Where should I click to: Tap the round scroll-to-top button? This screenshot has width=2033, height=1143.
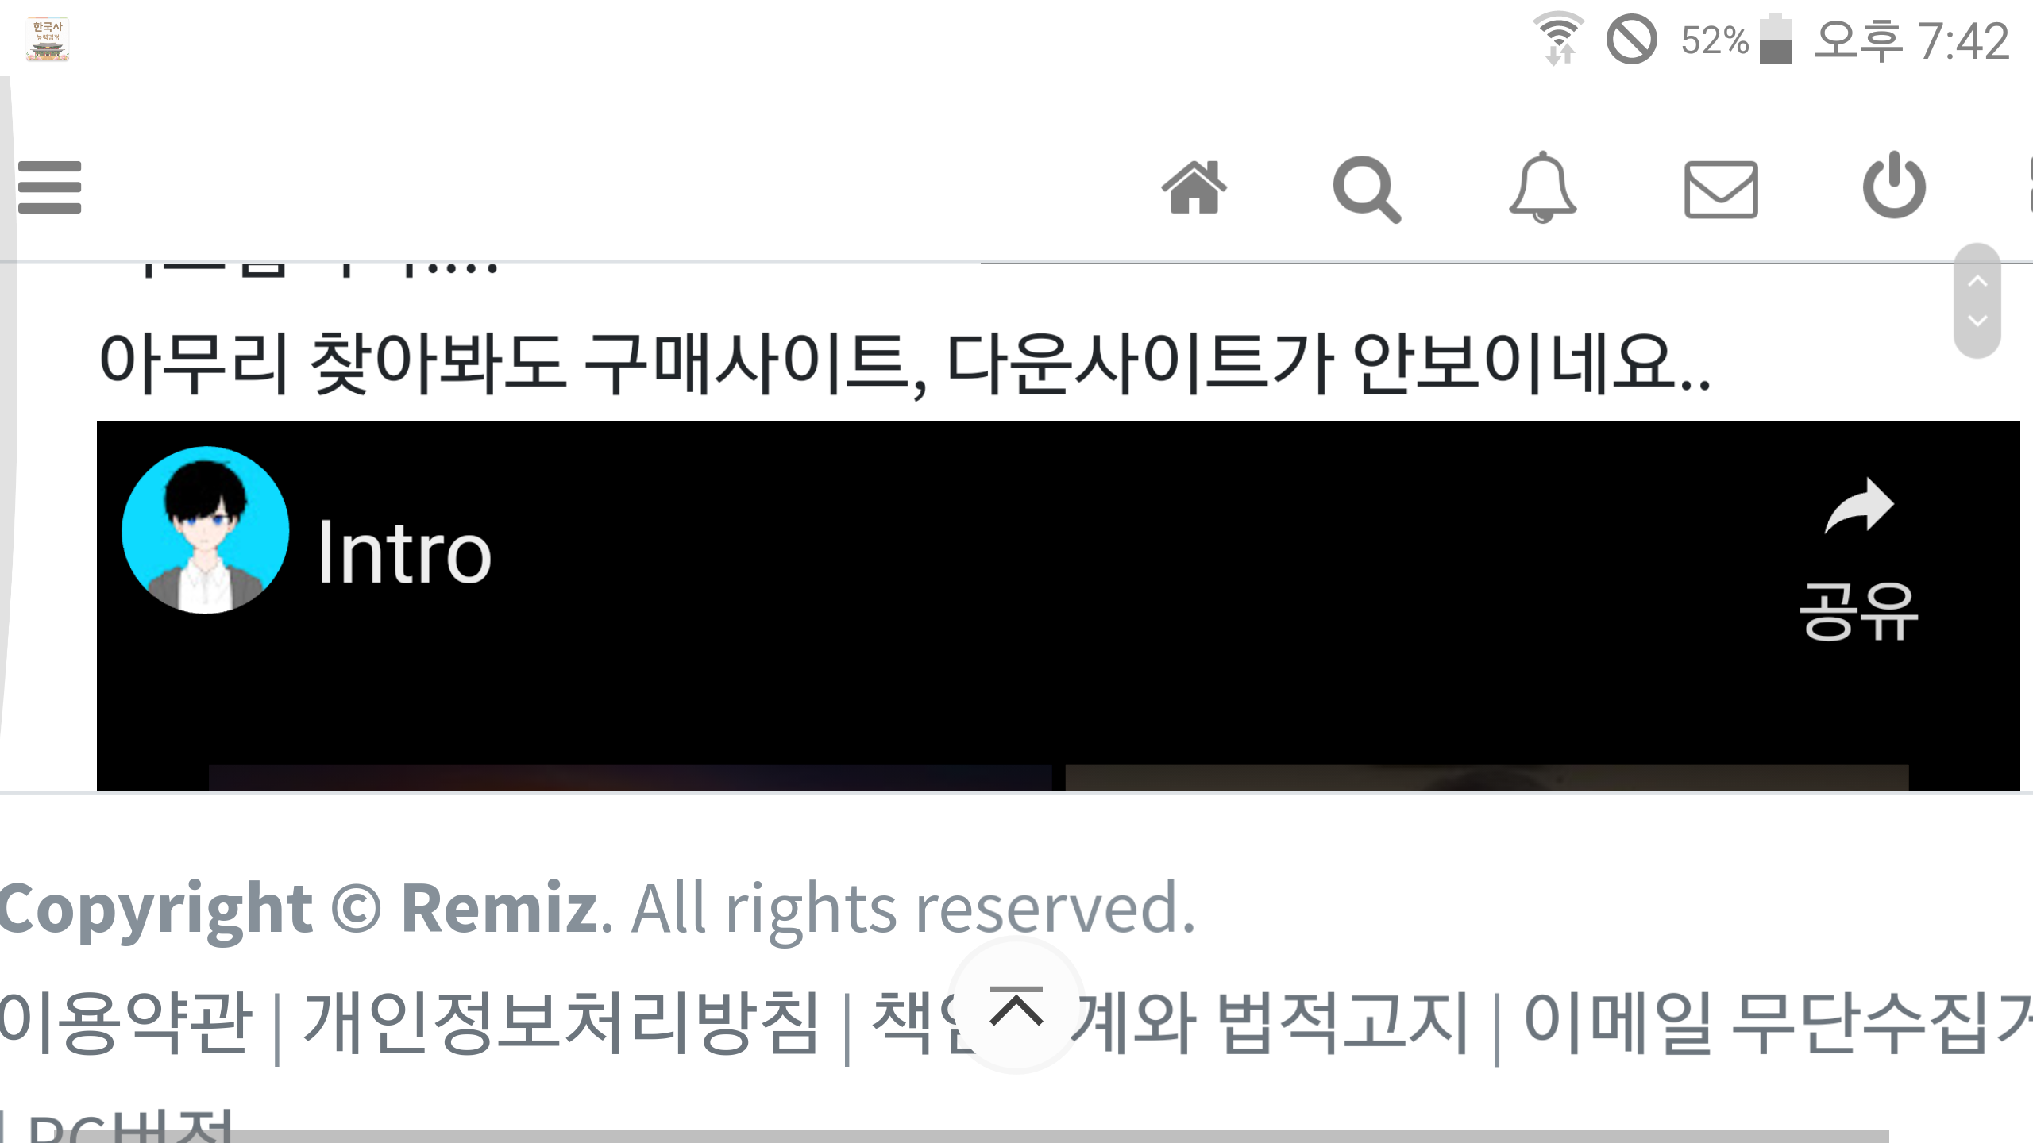click(1016, 1006)
